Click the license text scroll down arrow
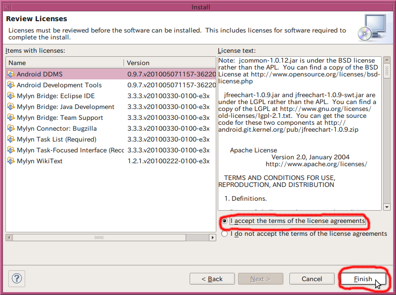This screenshot has width=396, height=295. [x=387, y=207]
